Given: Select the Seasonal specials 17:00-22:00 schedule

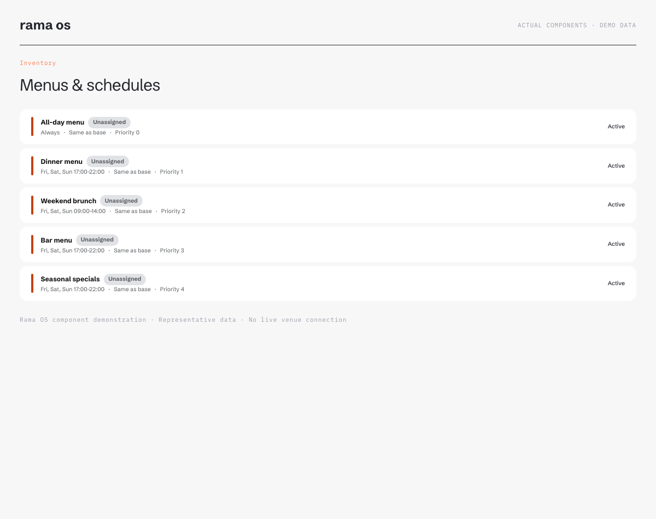Looking at the screenshot, I should point(73,290).
